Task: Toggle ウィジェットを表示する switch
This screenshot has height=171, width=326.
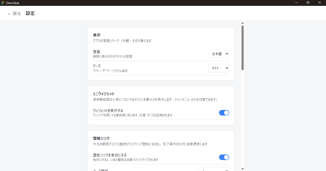Action: (224, 113)
